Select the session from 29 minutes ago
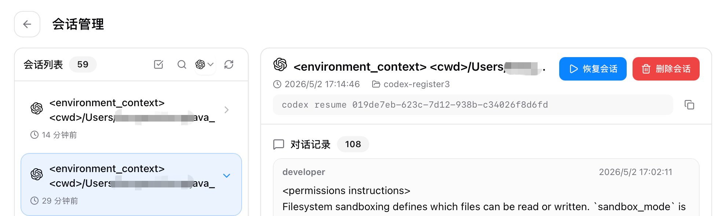Screen dimensions: 718x216 (x=131, y=185)
